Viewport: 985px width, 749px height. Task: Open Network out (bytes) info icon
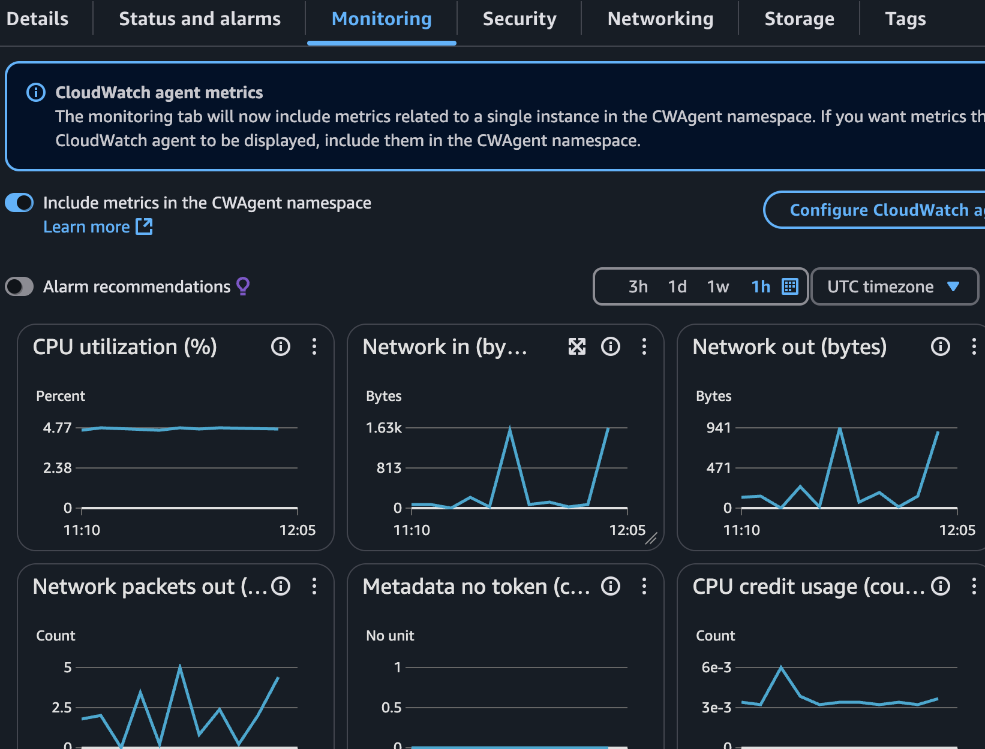pos(941,346)
